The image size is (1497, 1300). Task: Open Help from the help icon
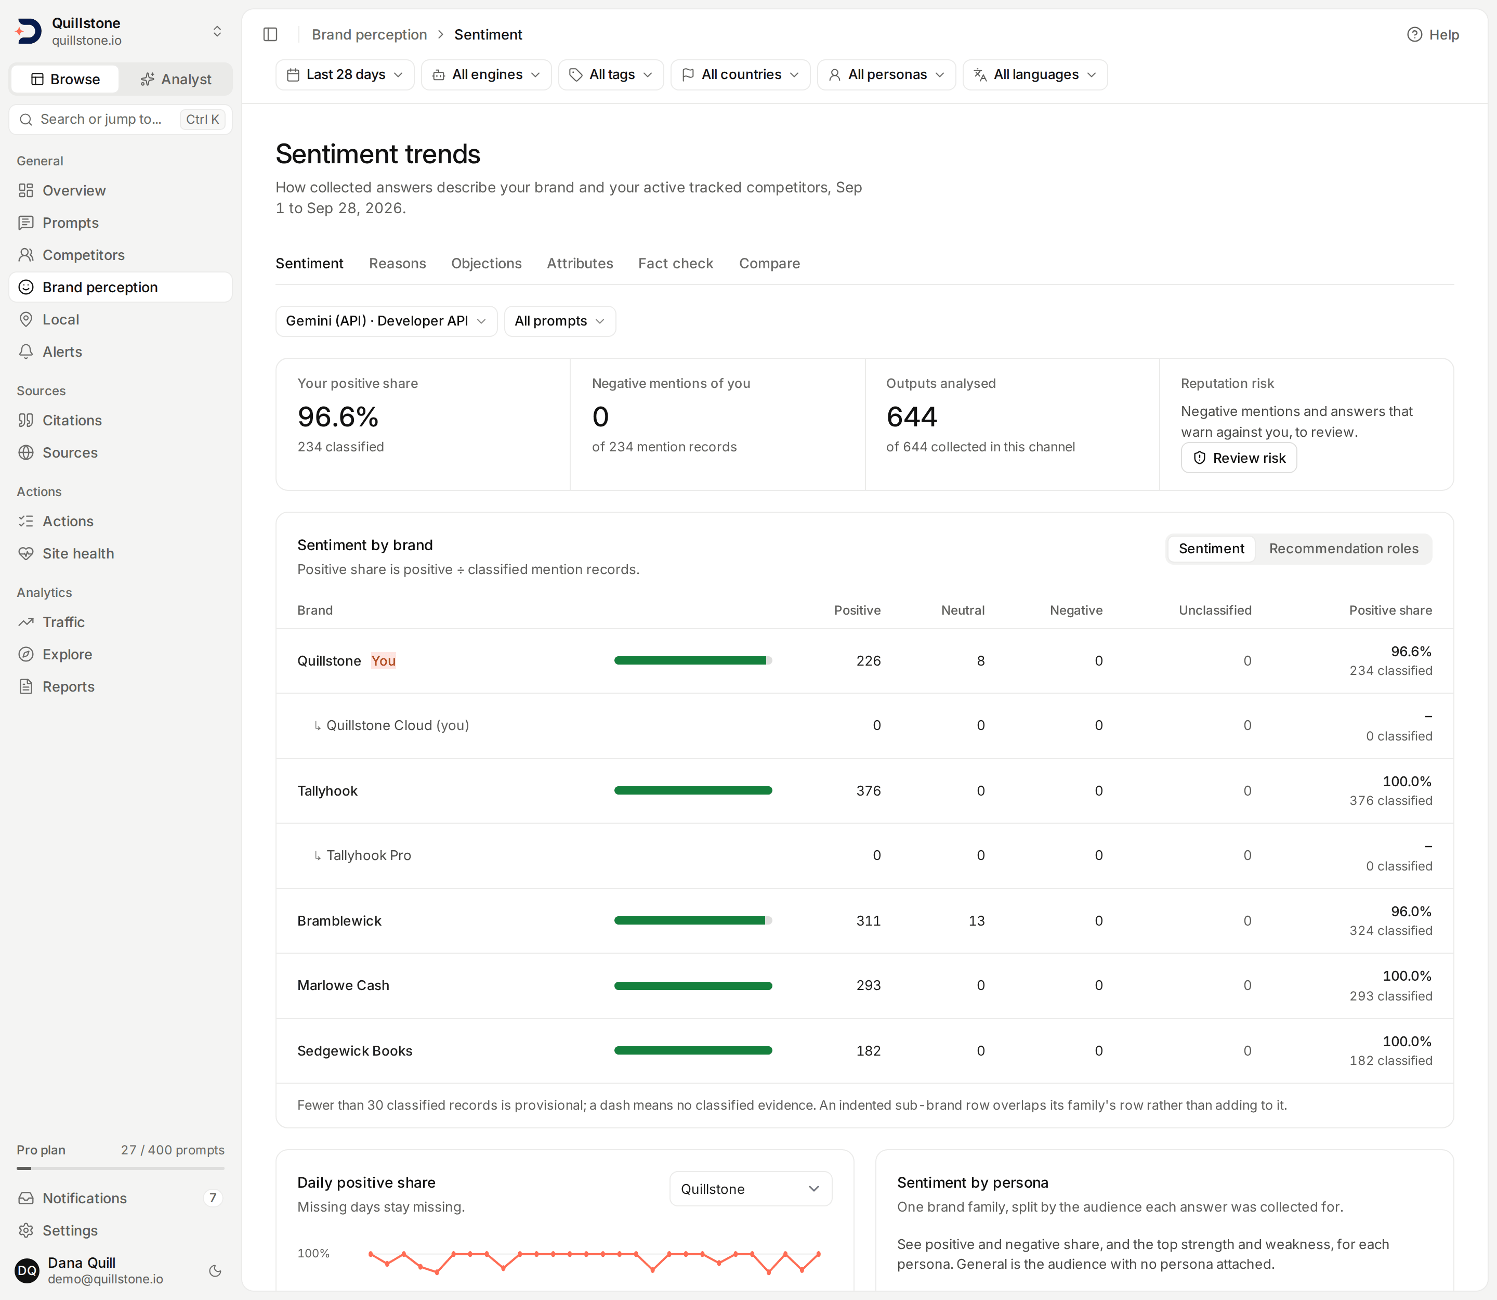click(x=1433, y=34)
